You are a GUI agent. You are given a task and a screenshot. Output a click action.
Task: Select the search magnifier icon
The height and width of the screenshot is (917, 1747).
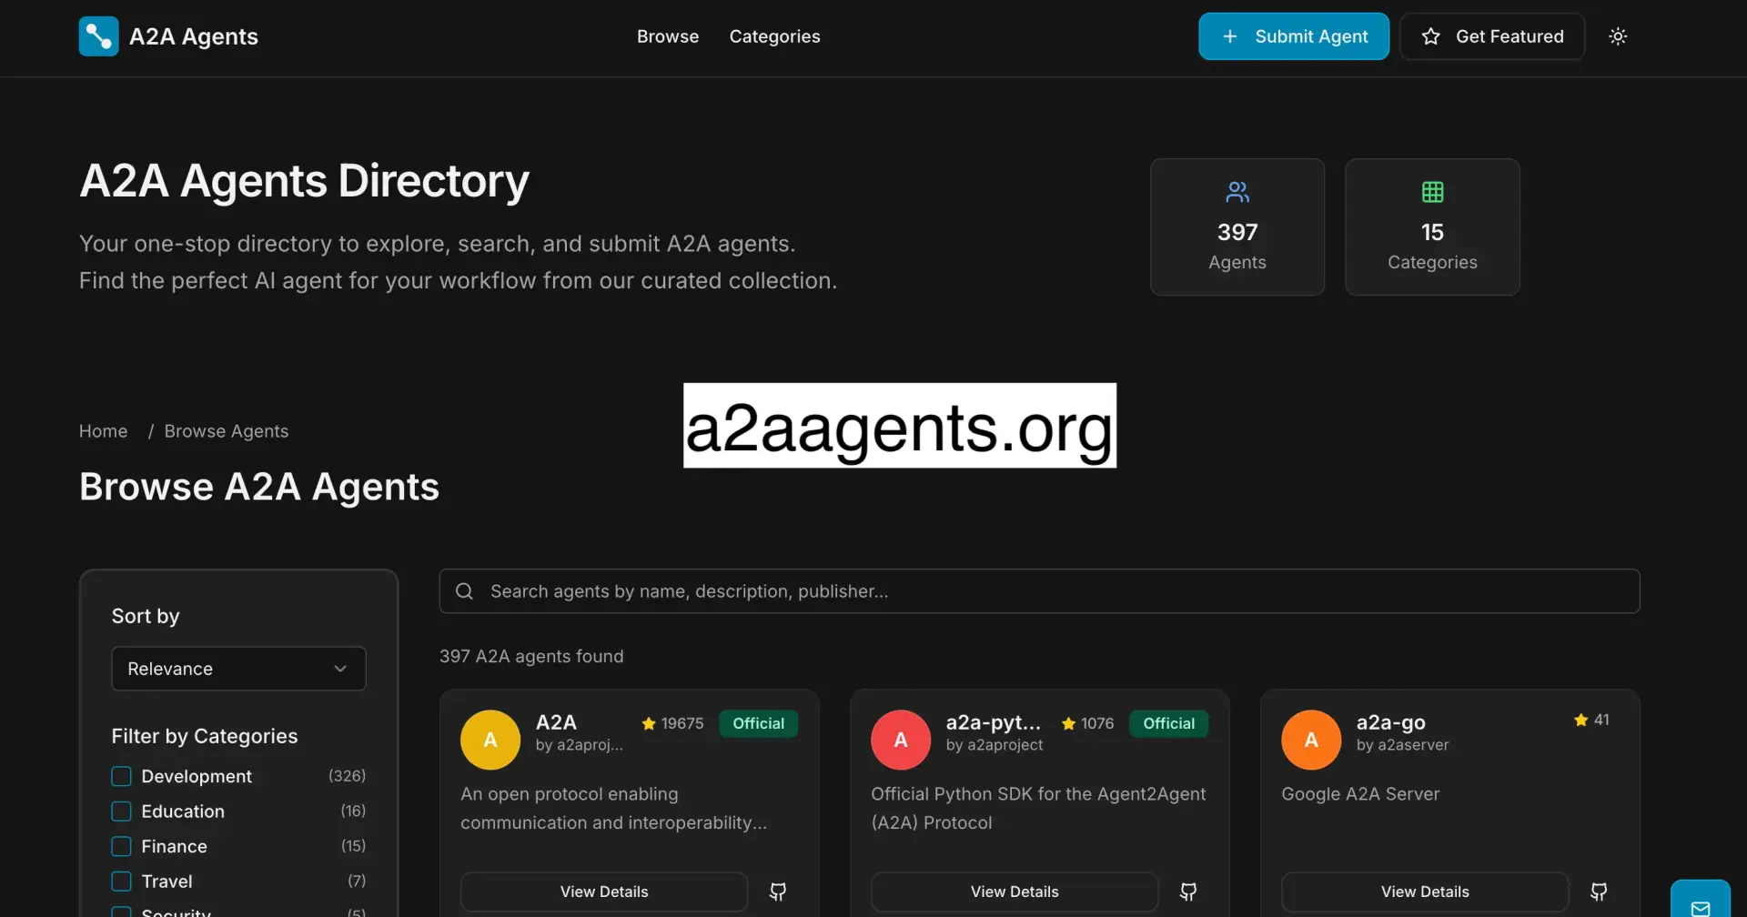click(464, 590)
